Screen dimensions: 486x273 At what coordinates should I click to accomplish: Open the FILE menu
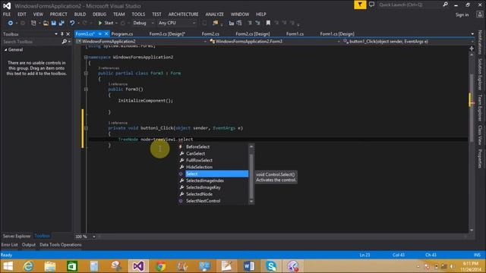pos(7,14)
